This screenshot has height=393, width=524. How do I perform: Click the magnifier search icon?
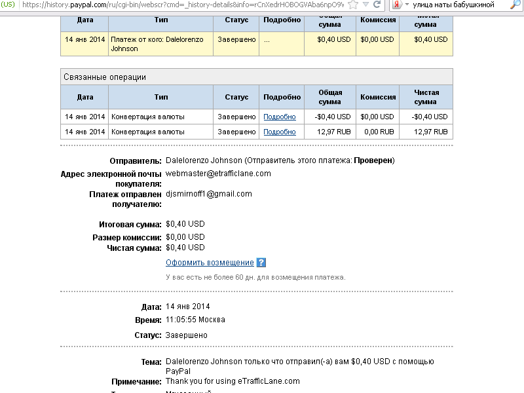515,5
